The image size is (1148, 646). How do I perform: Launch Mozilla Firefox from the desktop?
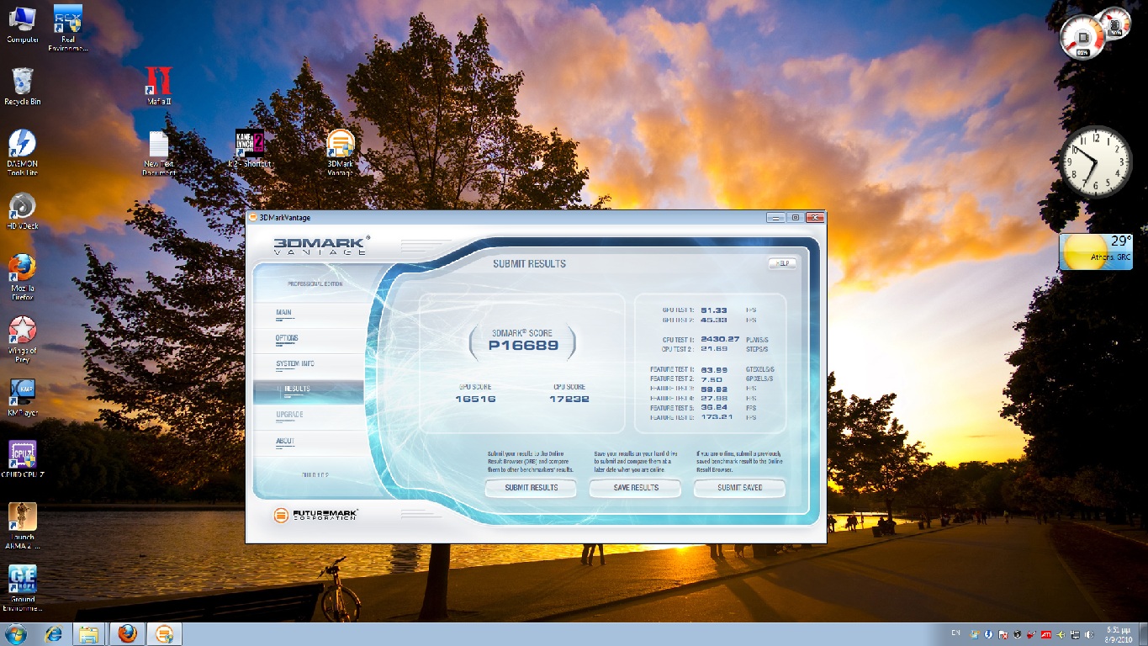coord(23,277)
